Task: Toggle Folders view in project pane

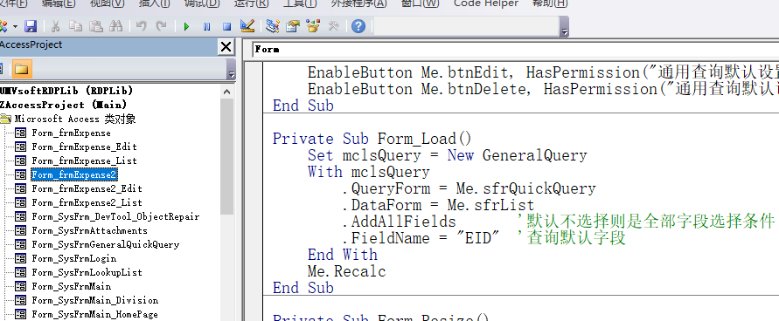Action: 21,69
